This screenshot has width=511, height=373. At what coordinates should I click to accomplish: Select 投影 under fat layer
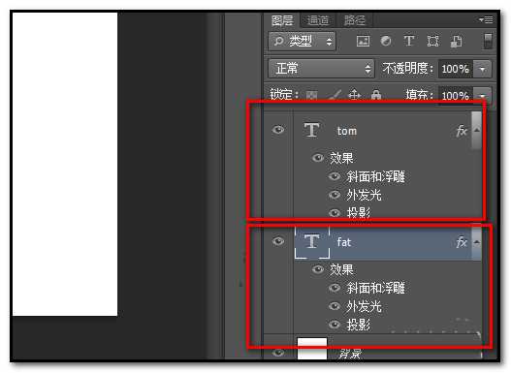point(358,325)
